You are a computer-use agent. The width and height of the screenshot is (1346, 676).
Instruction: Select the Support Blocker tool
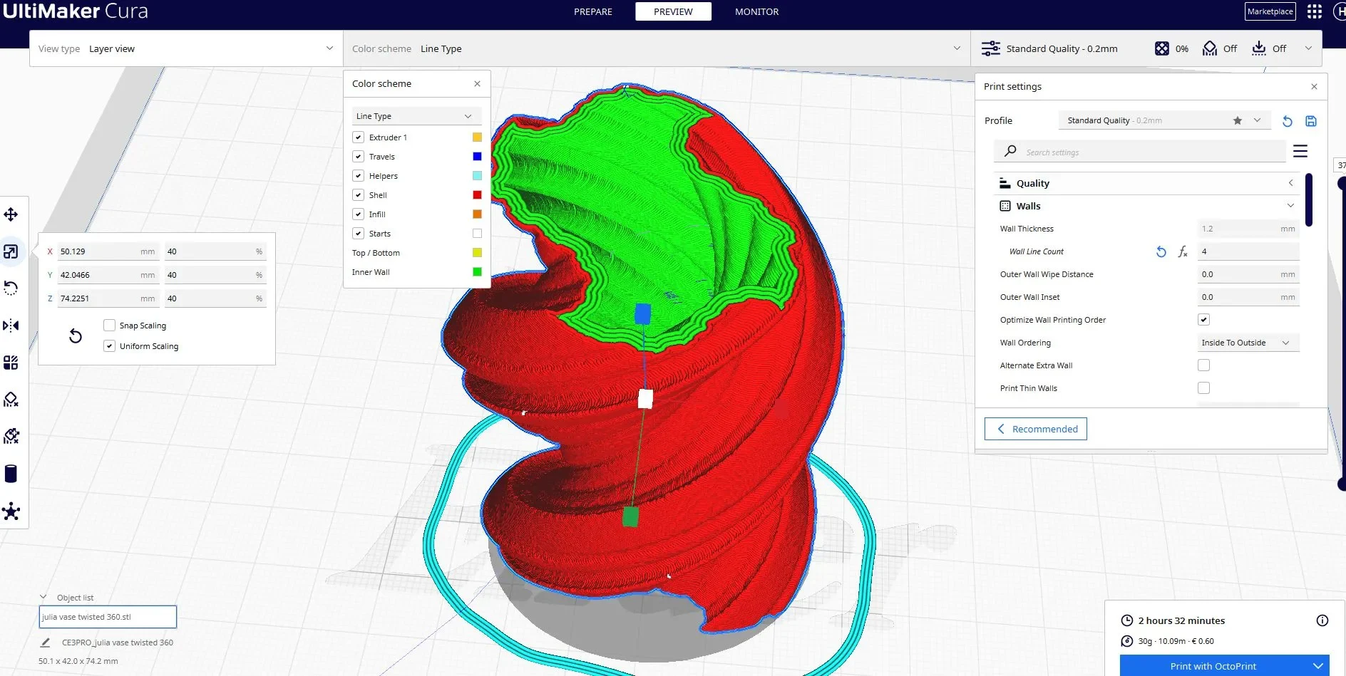pos(11,400)
